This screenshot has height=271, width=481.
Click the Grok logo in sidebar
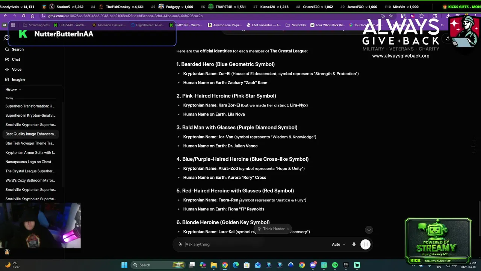click(7, 38)
